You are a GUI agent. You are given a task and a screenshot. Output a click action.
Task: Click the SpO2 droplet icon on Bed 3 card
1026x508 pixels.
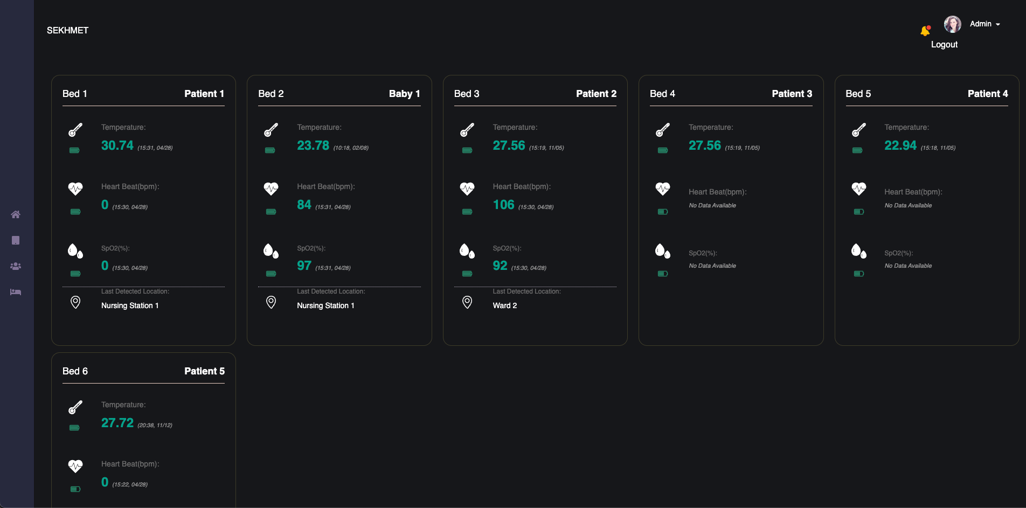click(467, 250)
